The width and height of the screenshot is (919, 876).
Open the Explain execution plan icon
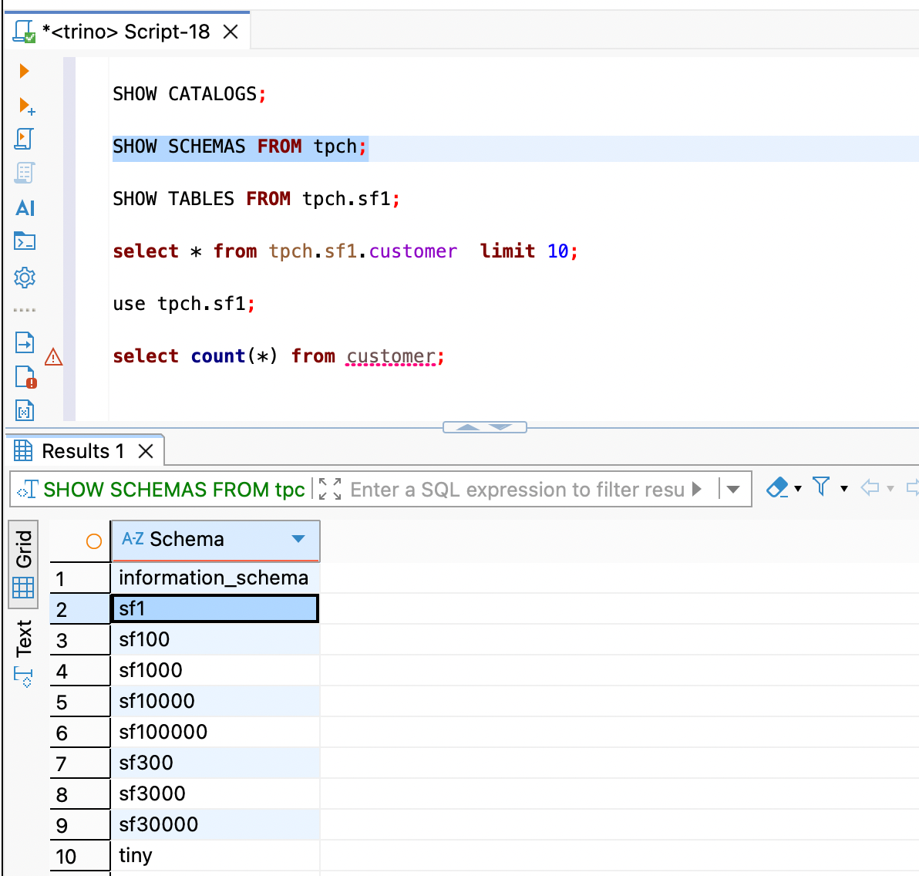point(24,174)
